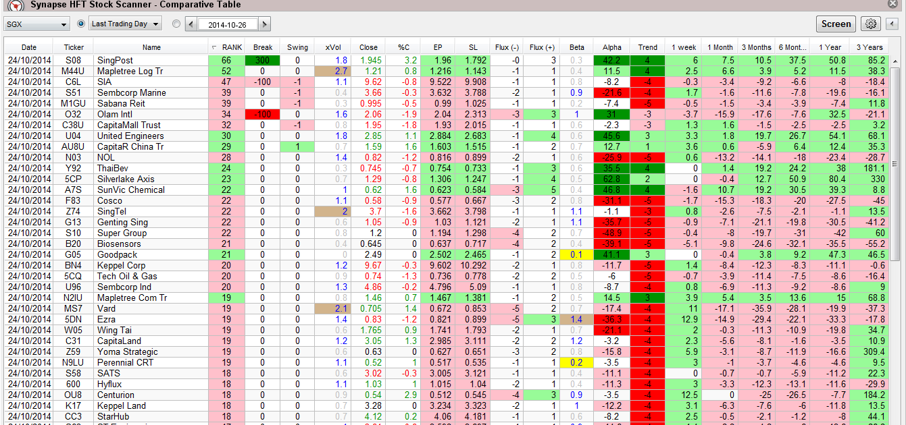
Task: Sort by the Alpha column header
Action: pos(611,47)
